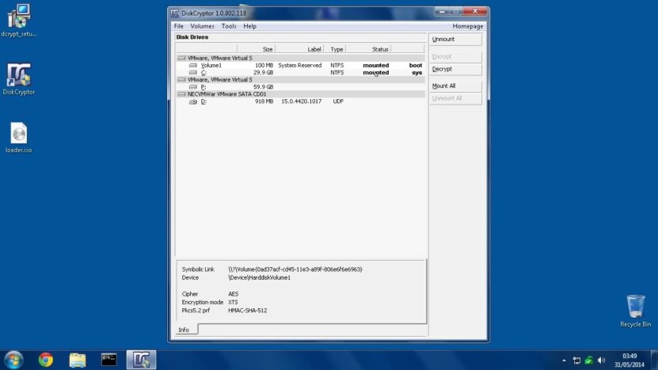Click the Decrypt button
Image resolution: width=658 pixels, height=370 pixels.
[x=455, y=69]
